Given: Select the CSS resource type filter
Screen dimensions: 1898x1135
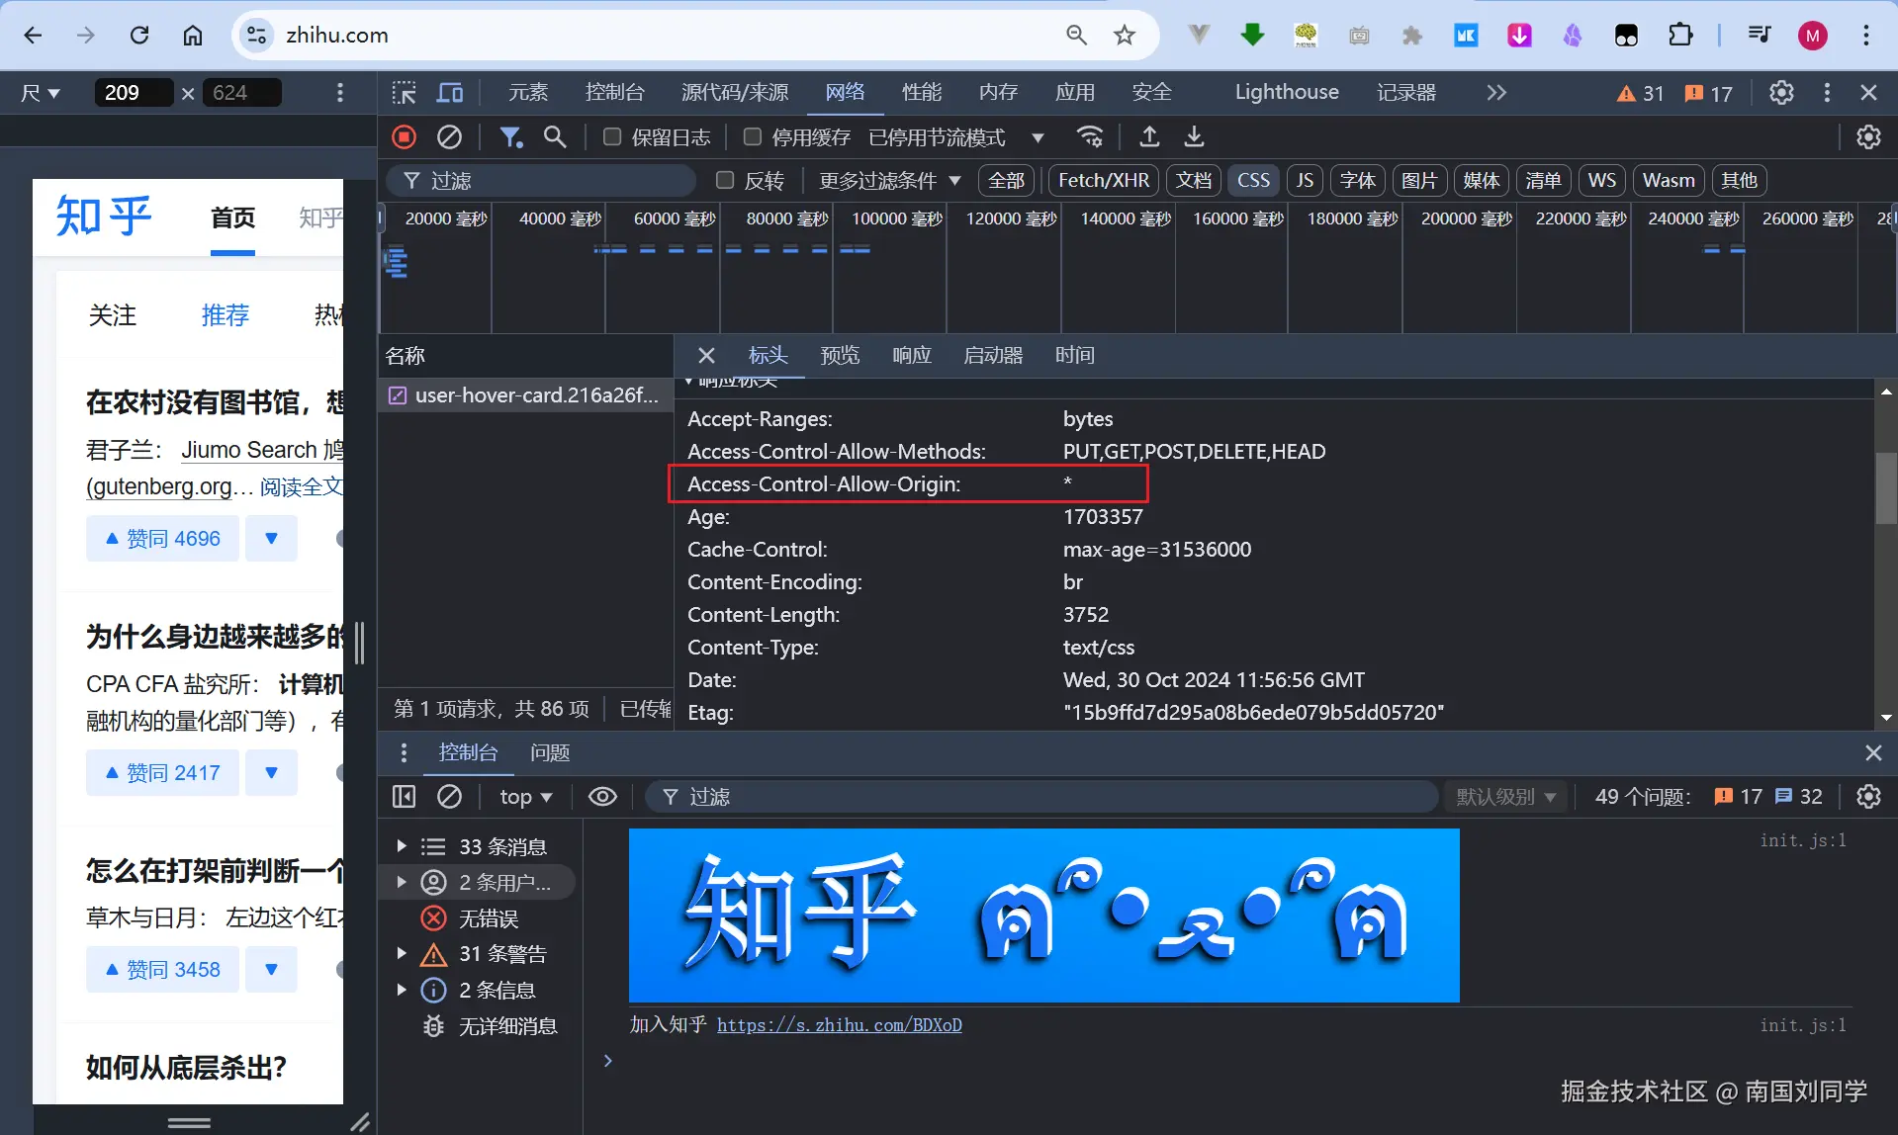Looking at the screenshot, I should 1253,180.
